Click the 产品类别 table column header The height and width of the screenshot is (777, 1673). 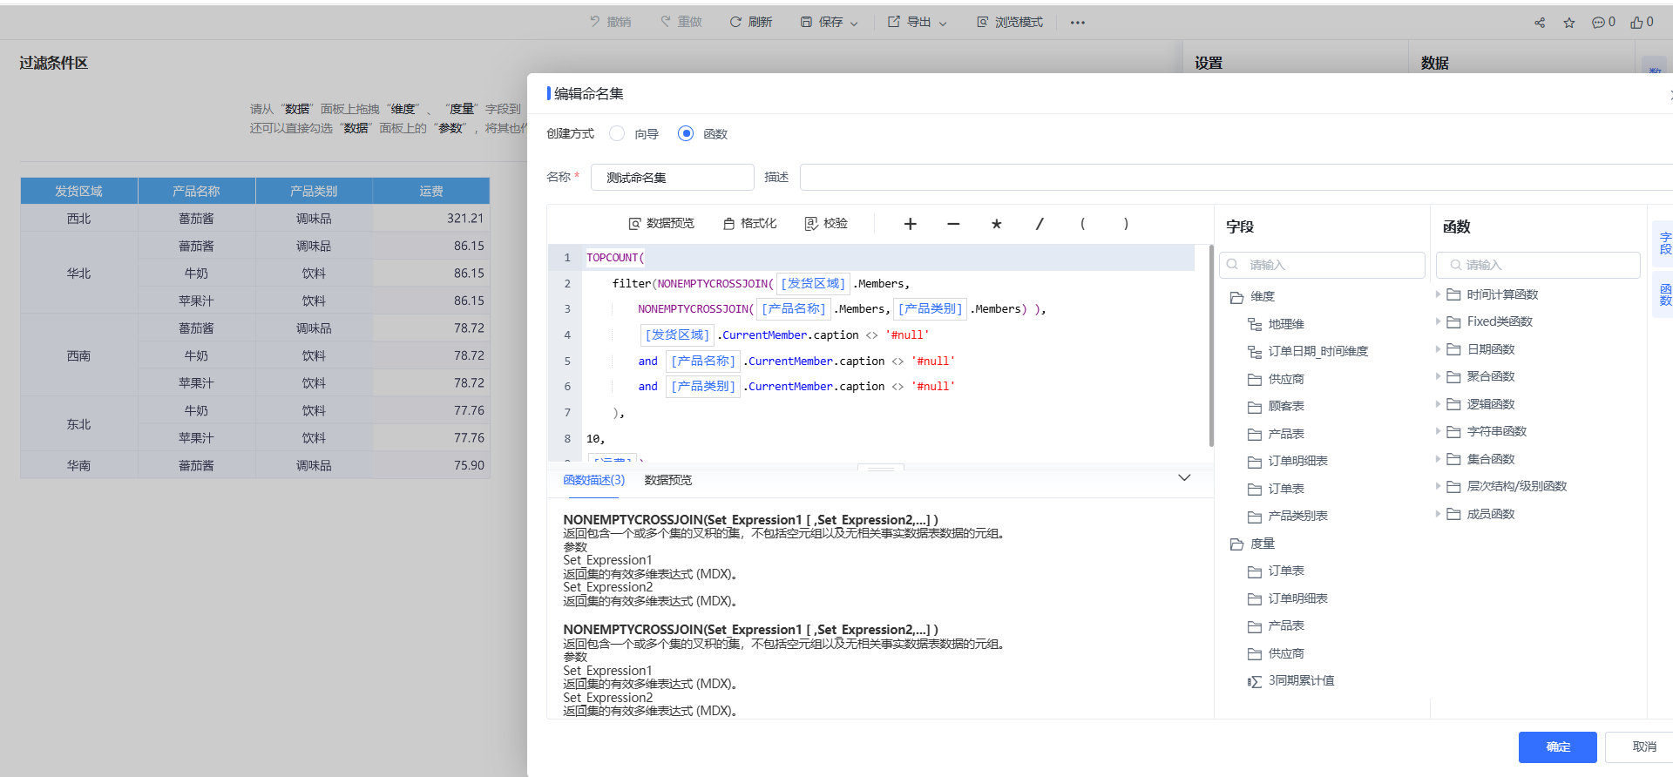(x=314, y=191)
